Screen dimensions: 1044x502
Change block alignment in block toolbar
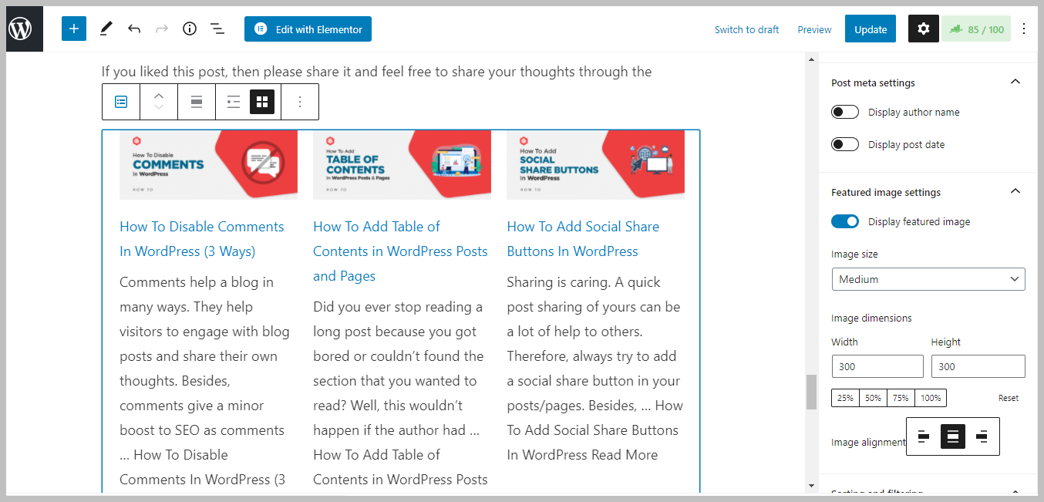pyautogui.click(x=197, y=102)
